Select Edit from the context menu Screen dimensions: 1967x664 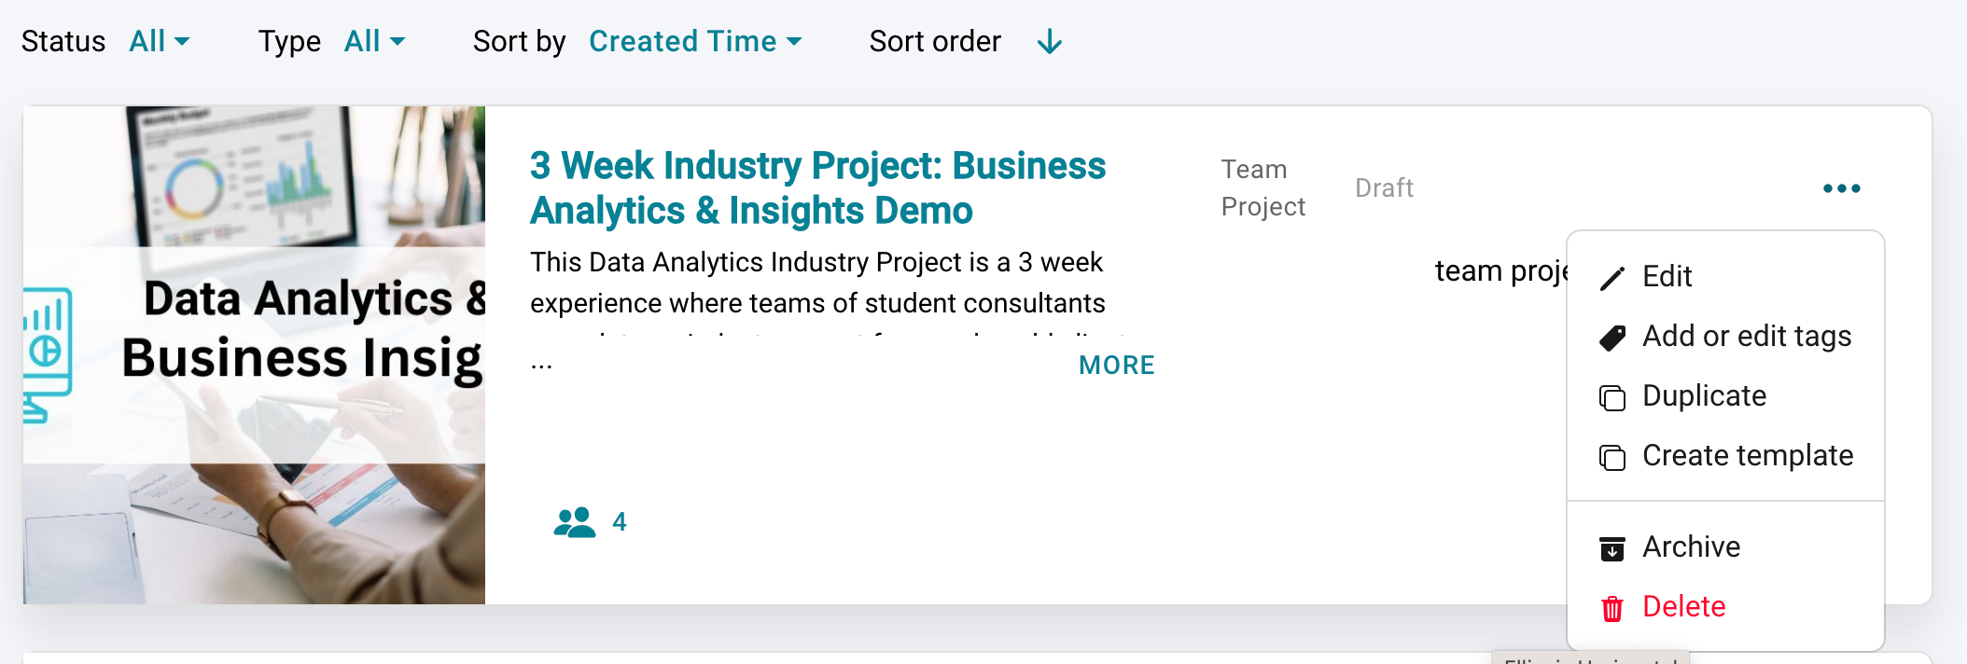click(1667, 277)
